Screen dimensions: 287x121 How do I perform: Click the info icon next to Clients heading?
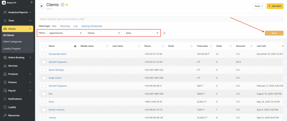(x=62, y=5)
